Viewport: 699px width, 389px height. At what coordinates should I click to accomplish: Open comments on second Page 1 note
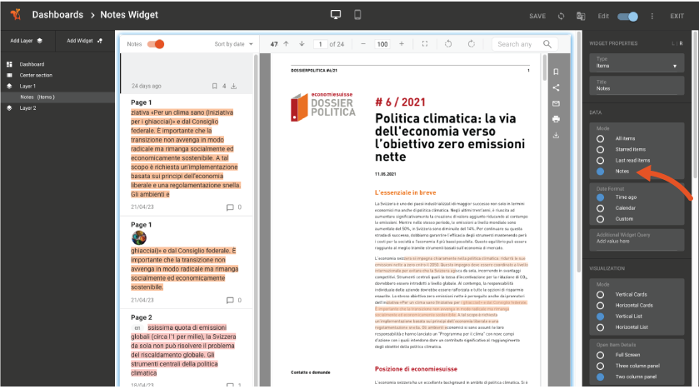click(x=230, y=301)
